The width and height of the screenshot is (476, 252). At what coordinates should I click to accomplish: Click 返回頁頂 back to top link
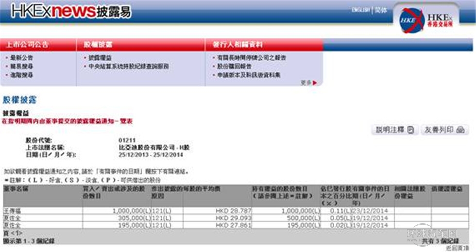click(455, 247)
